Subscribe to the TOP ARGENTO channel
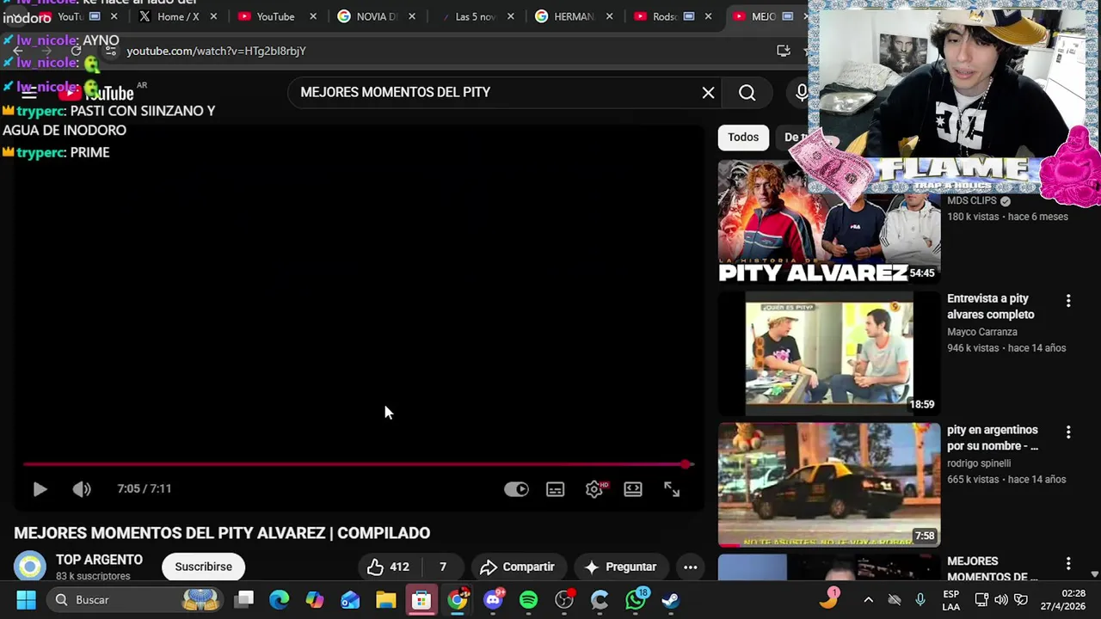Viewport: 1101px width, 619px height. pos(204,567)
